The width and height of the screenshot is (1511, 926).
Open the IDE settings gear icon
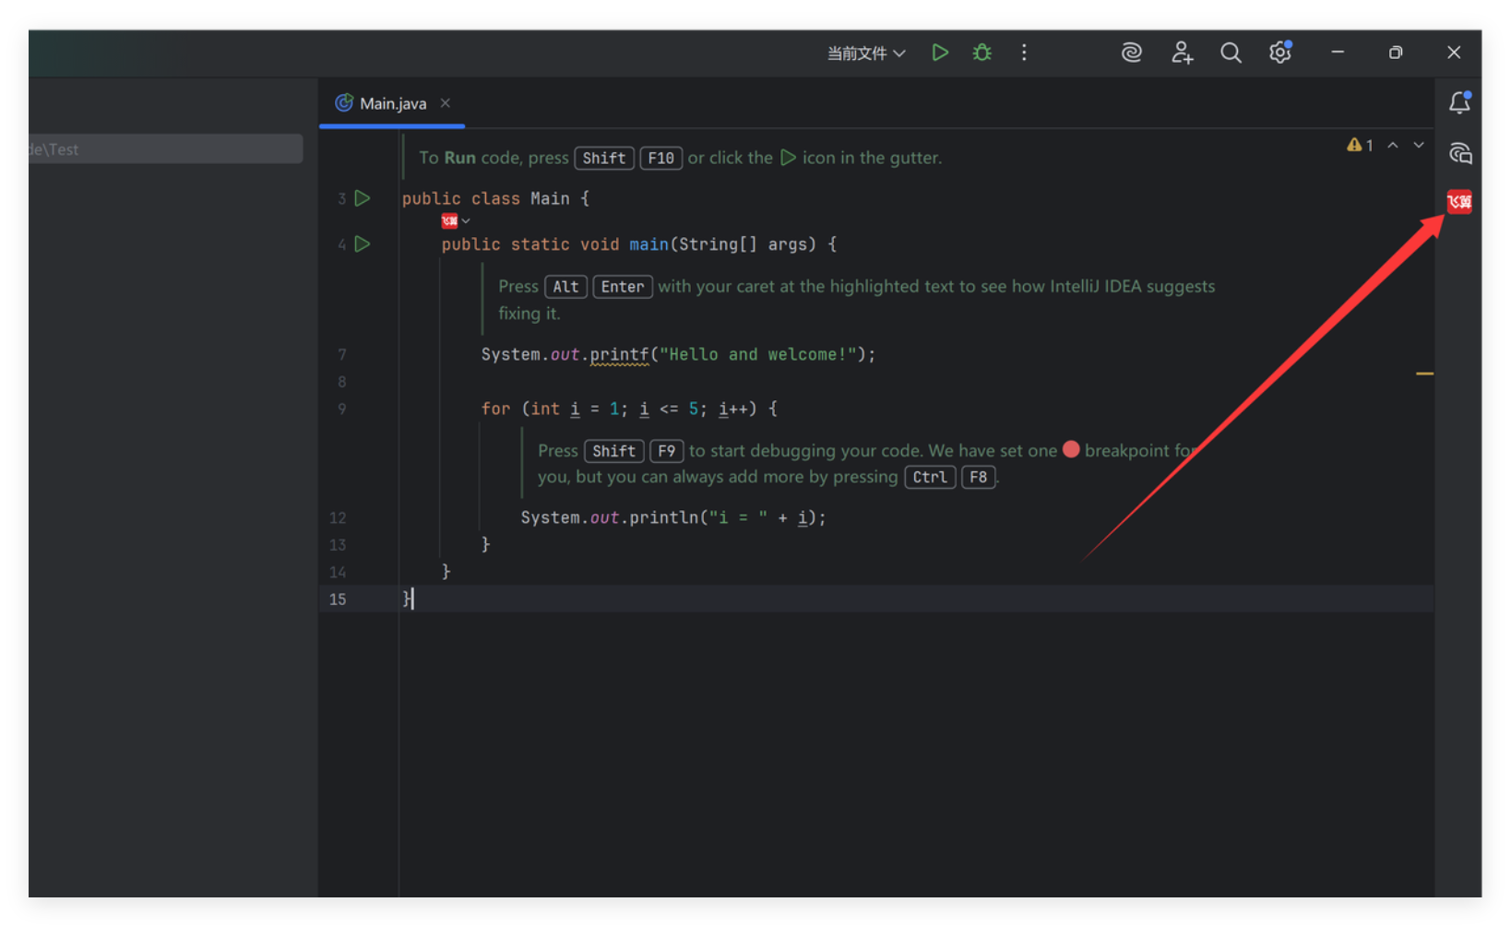1279,53
